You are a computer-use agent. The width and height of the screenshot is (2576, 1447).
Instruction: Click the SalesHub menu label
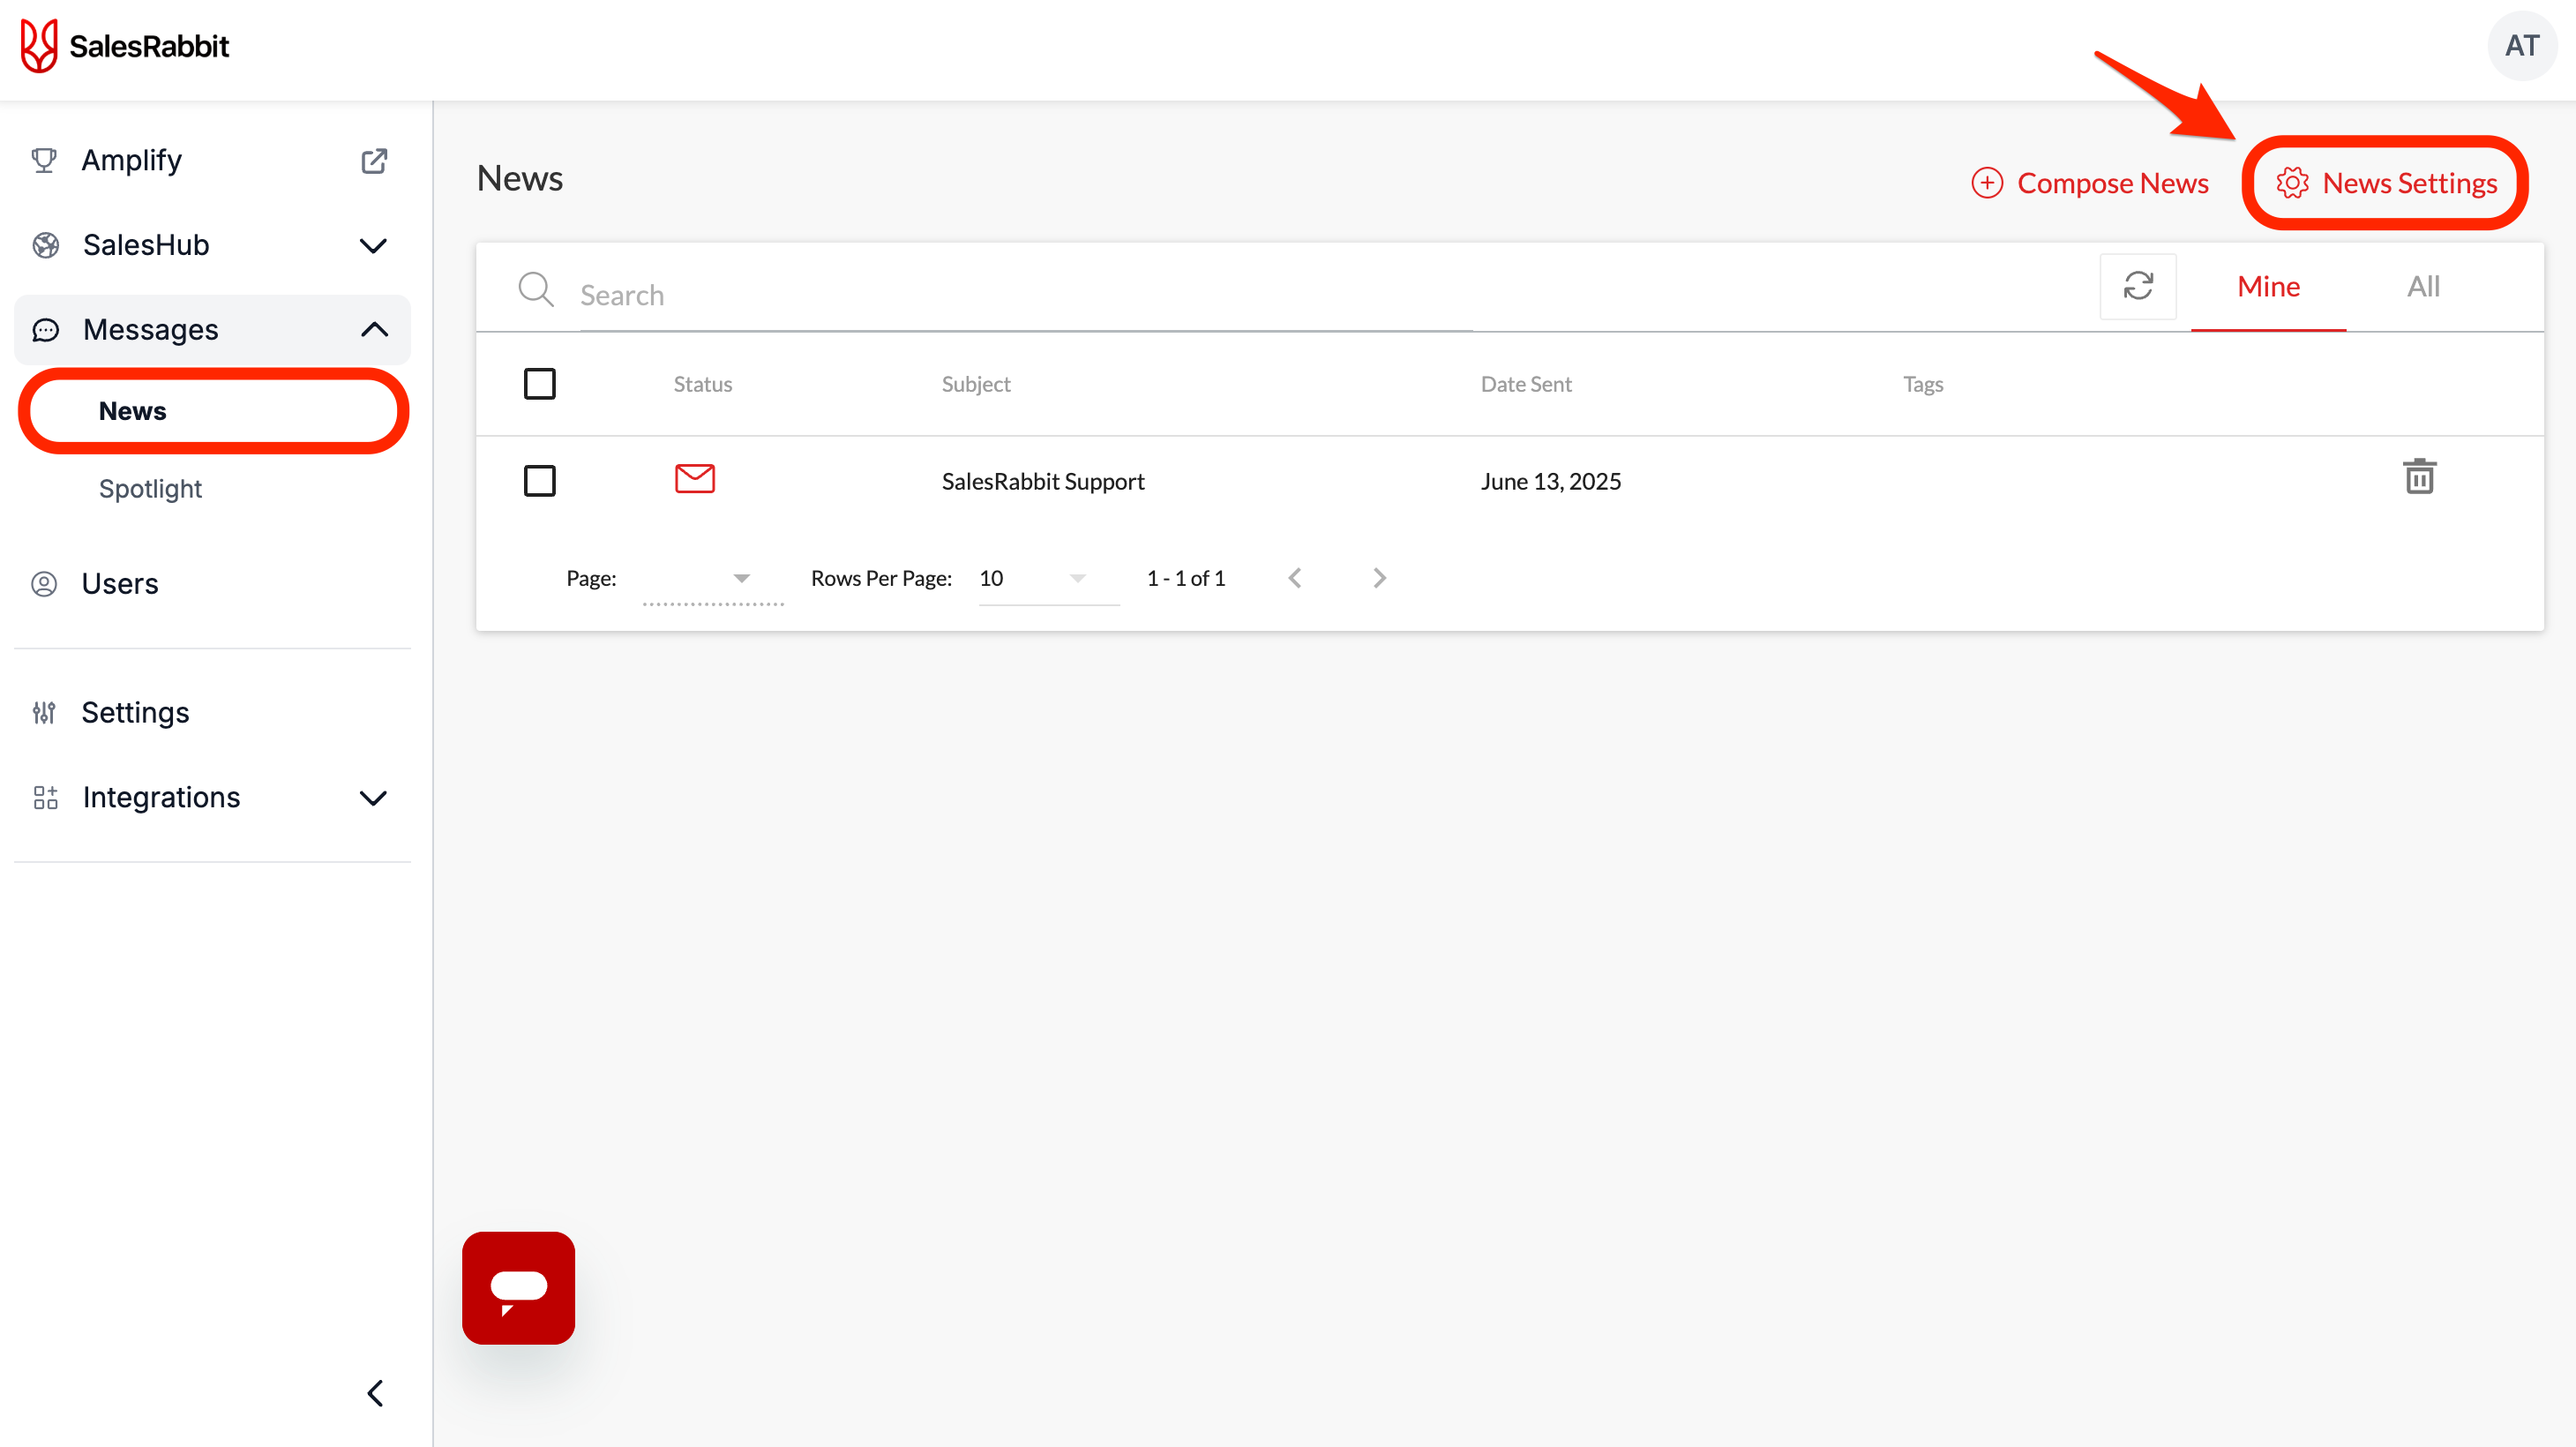146,245
